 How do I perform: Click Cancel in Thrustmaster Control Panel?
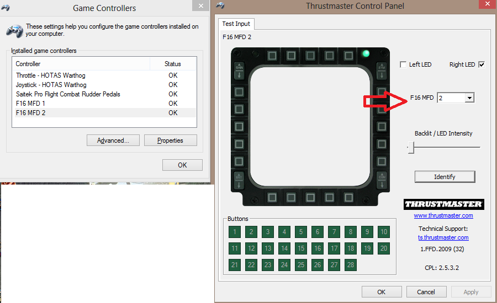point(426,292)
